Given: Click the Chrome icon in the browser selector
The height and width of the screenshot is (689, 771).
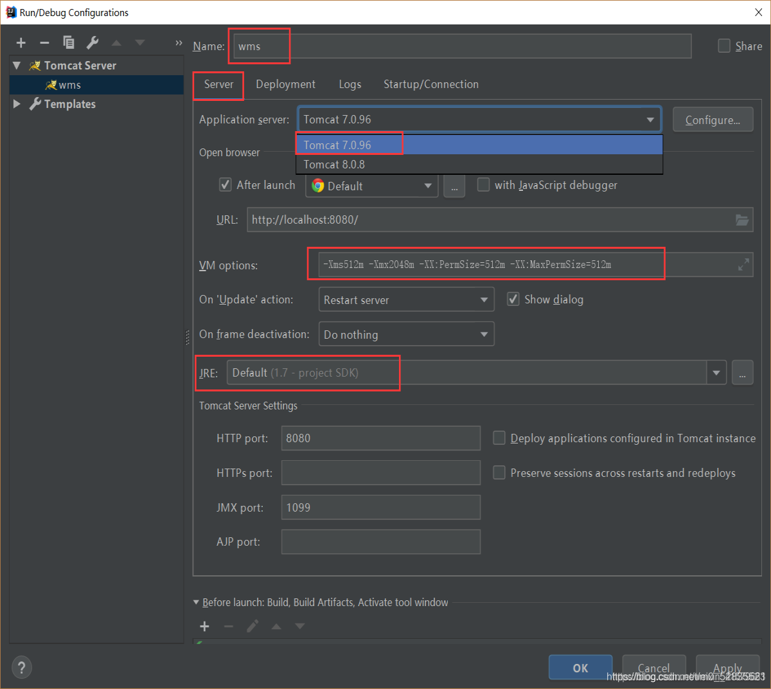Looking at the screenshot, I should coord(318,186).
